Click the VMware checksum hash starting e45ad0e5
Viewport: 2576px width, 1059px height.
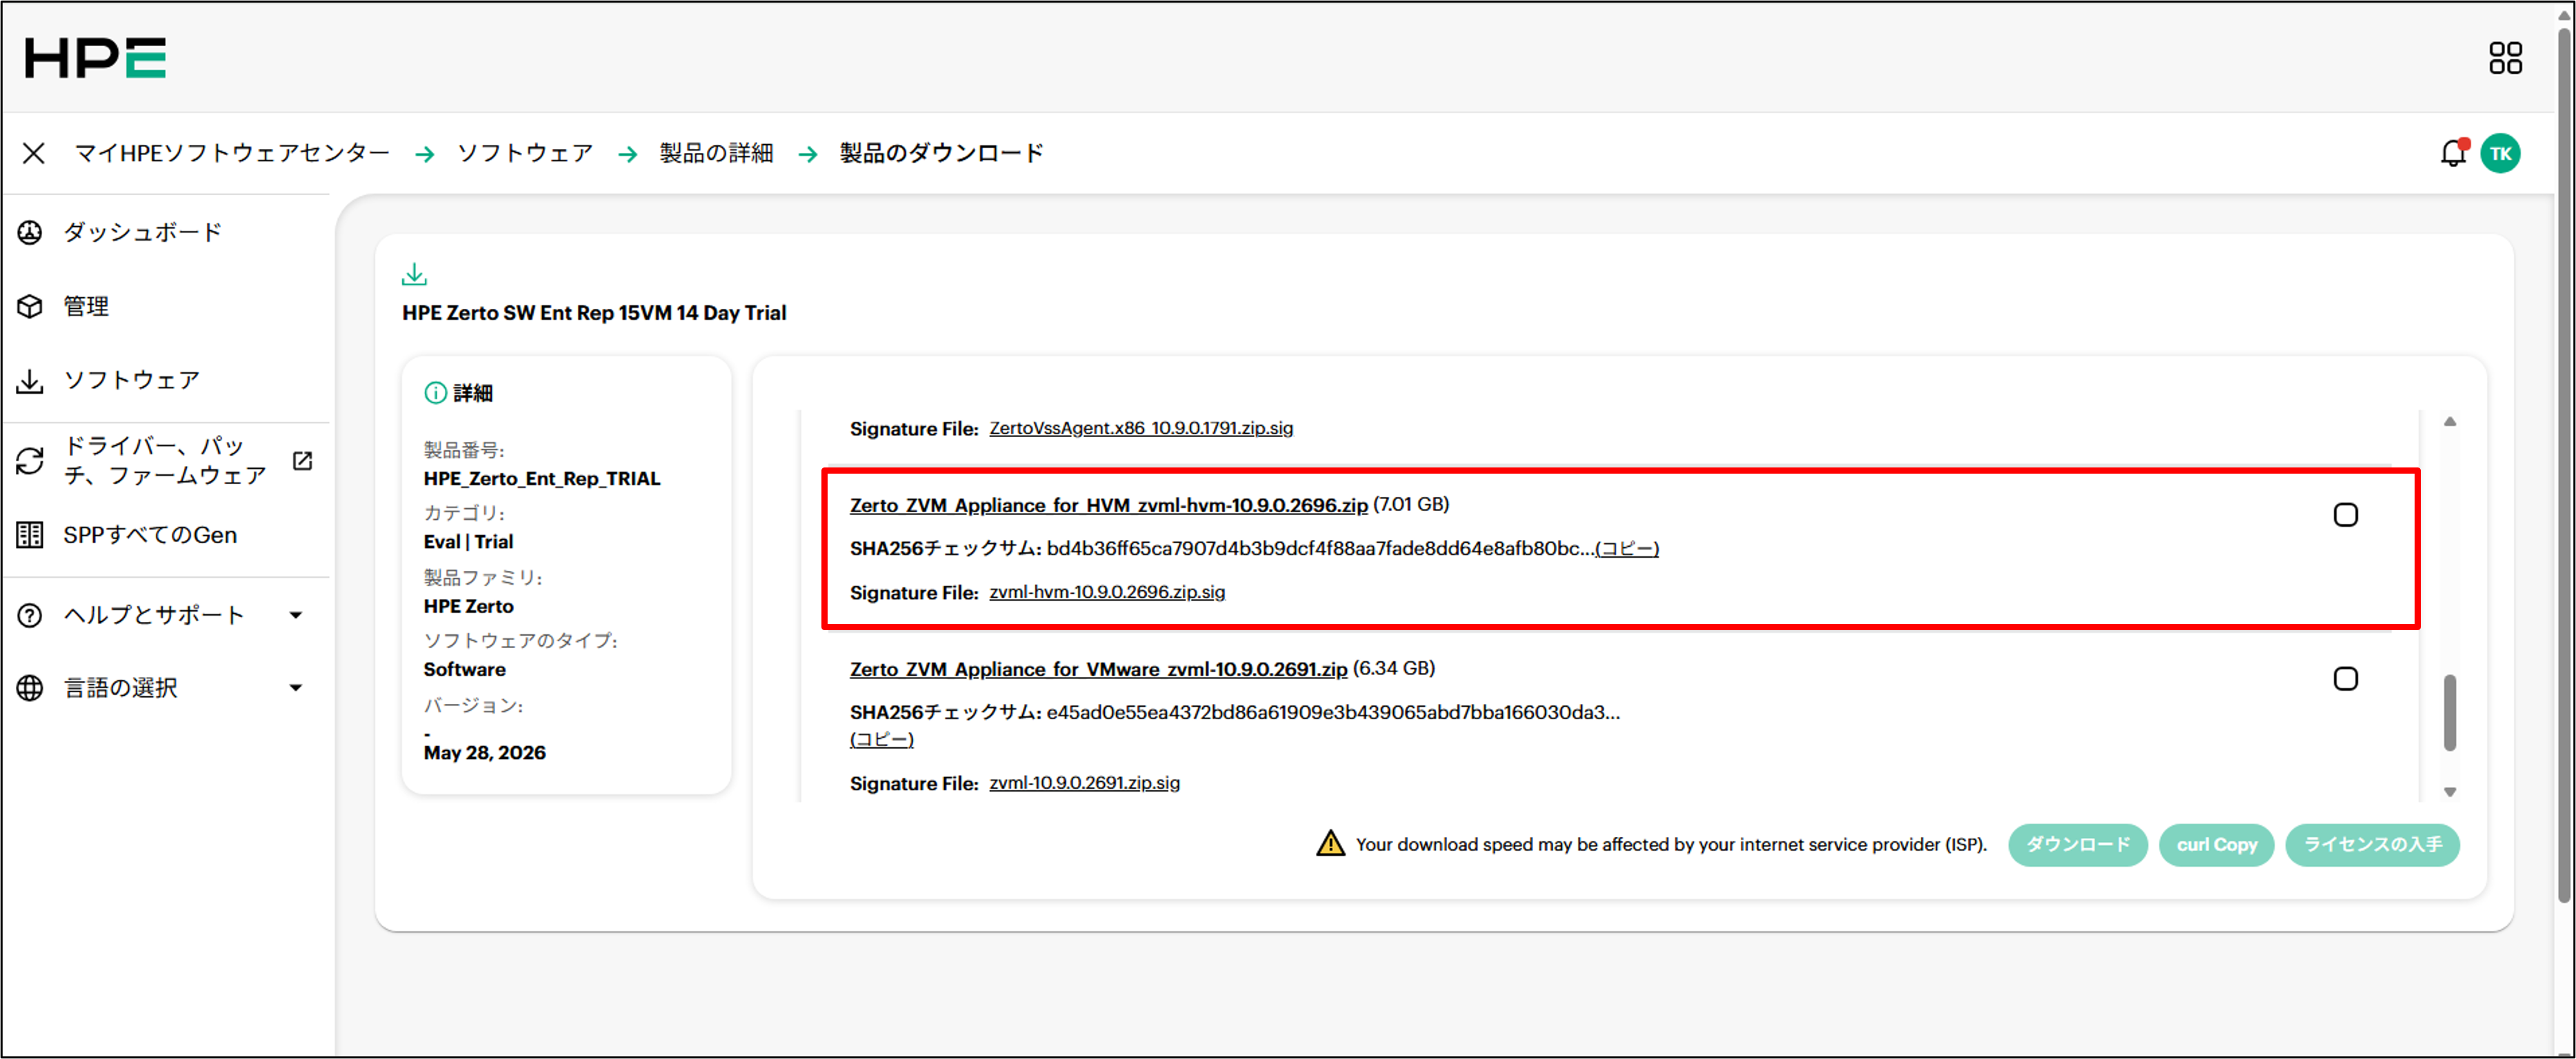tap(1333, 712)
